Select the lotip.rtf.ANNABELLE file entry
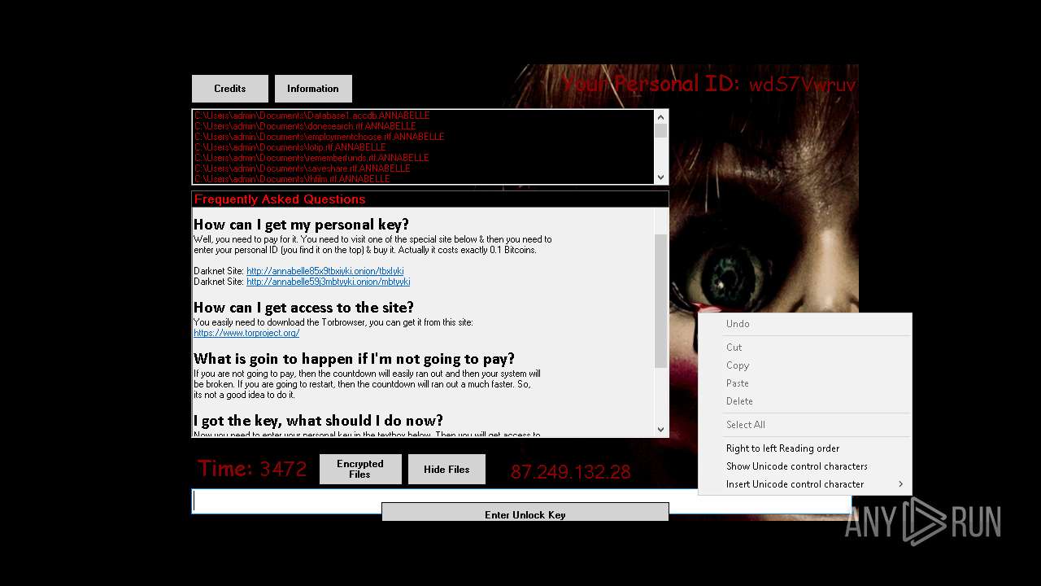This screenshot has height=586, width=1041. [290, 147]
